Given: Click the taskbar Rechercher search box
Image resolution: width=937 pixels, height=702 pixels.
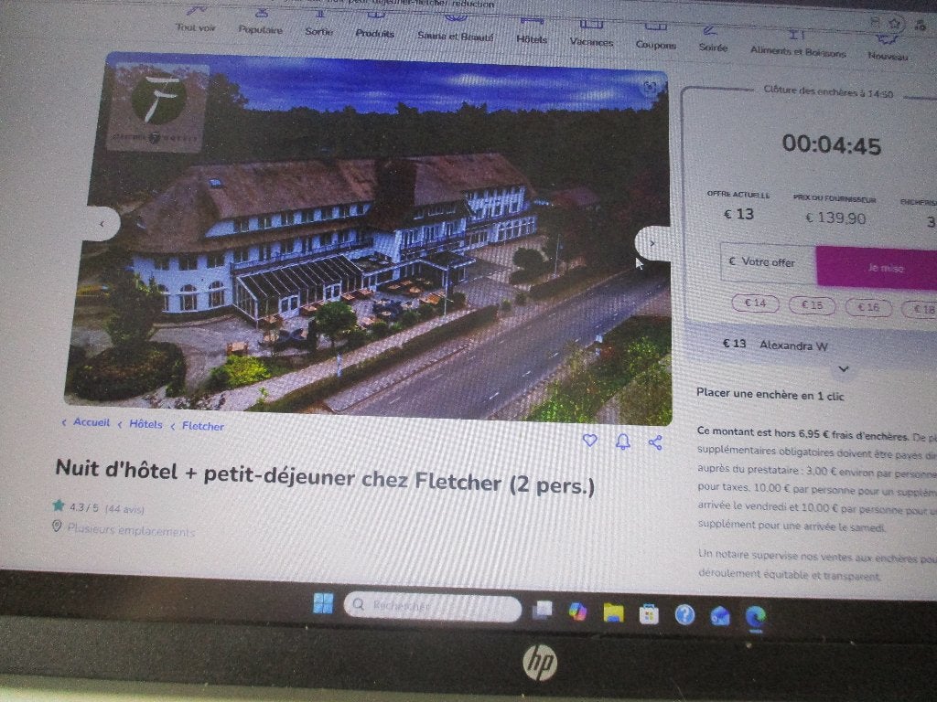Looking at the screenshot, I should coord(433,607).
